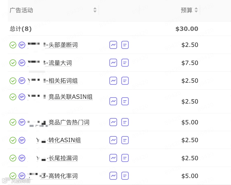The image size is (231, 185).
Task: Toggle green status check for 头部垄断词
Action: tap(13, 45)
